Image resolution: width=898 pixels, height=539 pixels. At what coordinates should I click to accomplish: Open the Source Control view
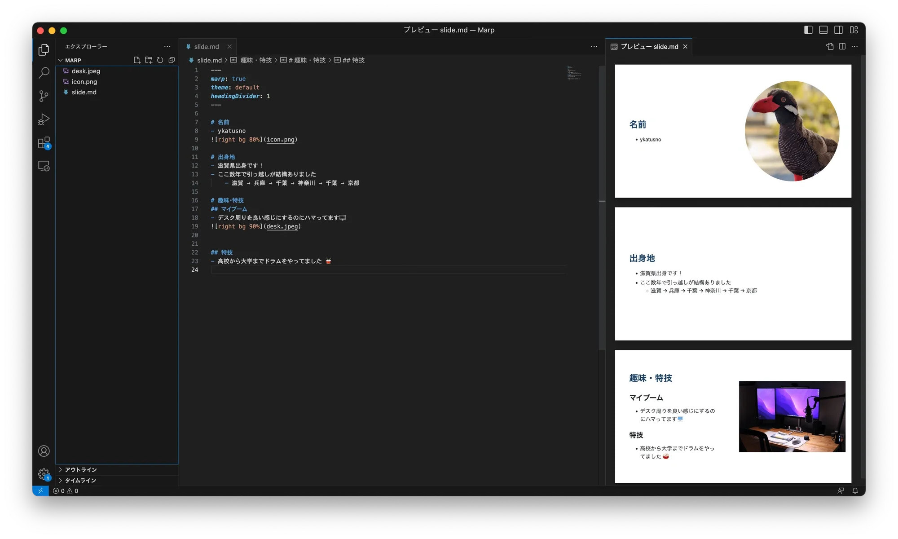pos(44,96)
